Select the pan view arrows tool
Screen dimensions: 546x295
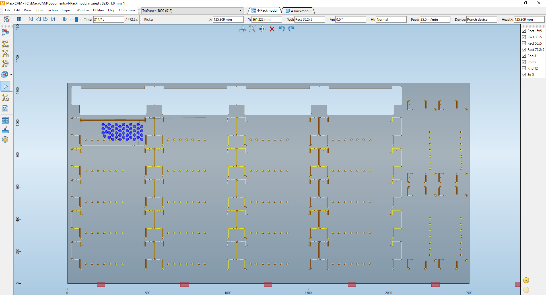262,29
